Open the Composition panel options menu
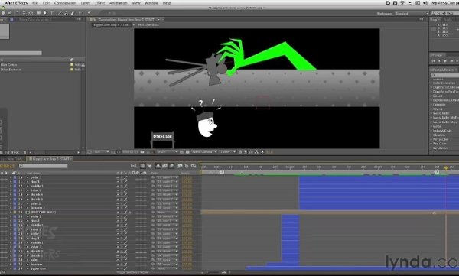Image resolution: width=459 pixels, height=276 pixels. click(422, 19)
